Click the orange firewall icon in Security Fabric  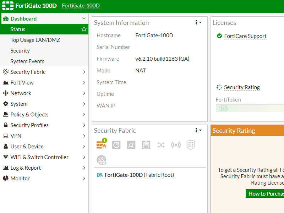coord(101,145)
